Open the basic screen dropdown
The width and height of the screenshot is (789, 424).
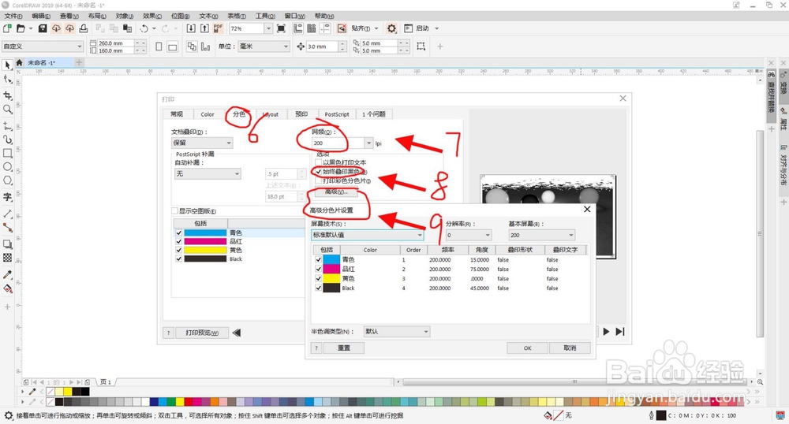541,235
